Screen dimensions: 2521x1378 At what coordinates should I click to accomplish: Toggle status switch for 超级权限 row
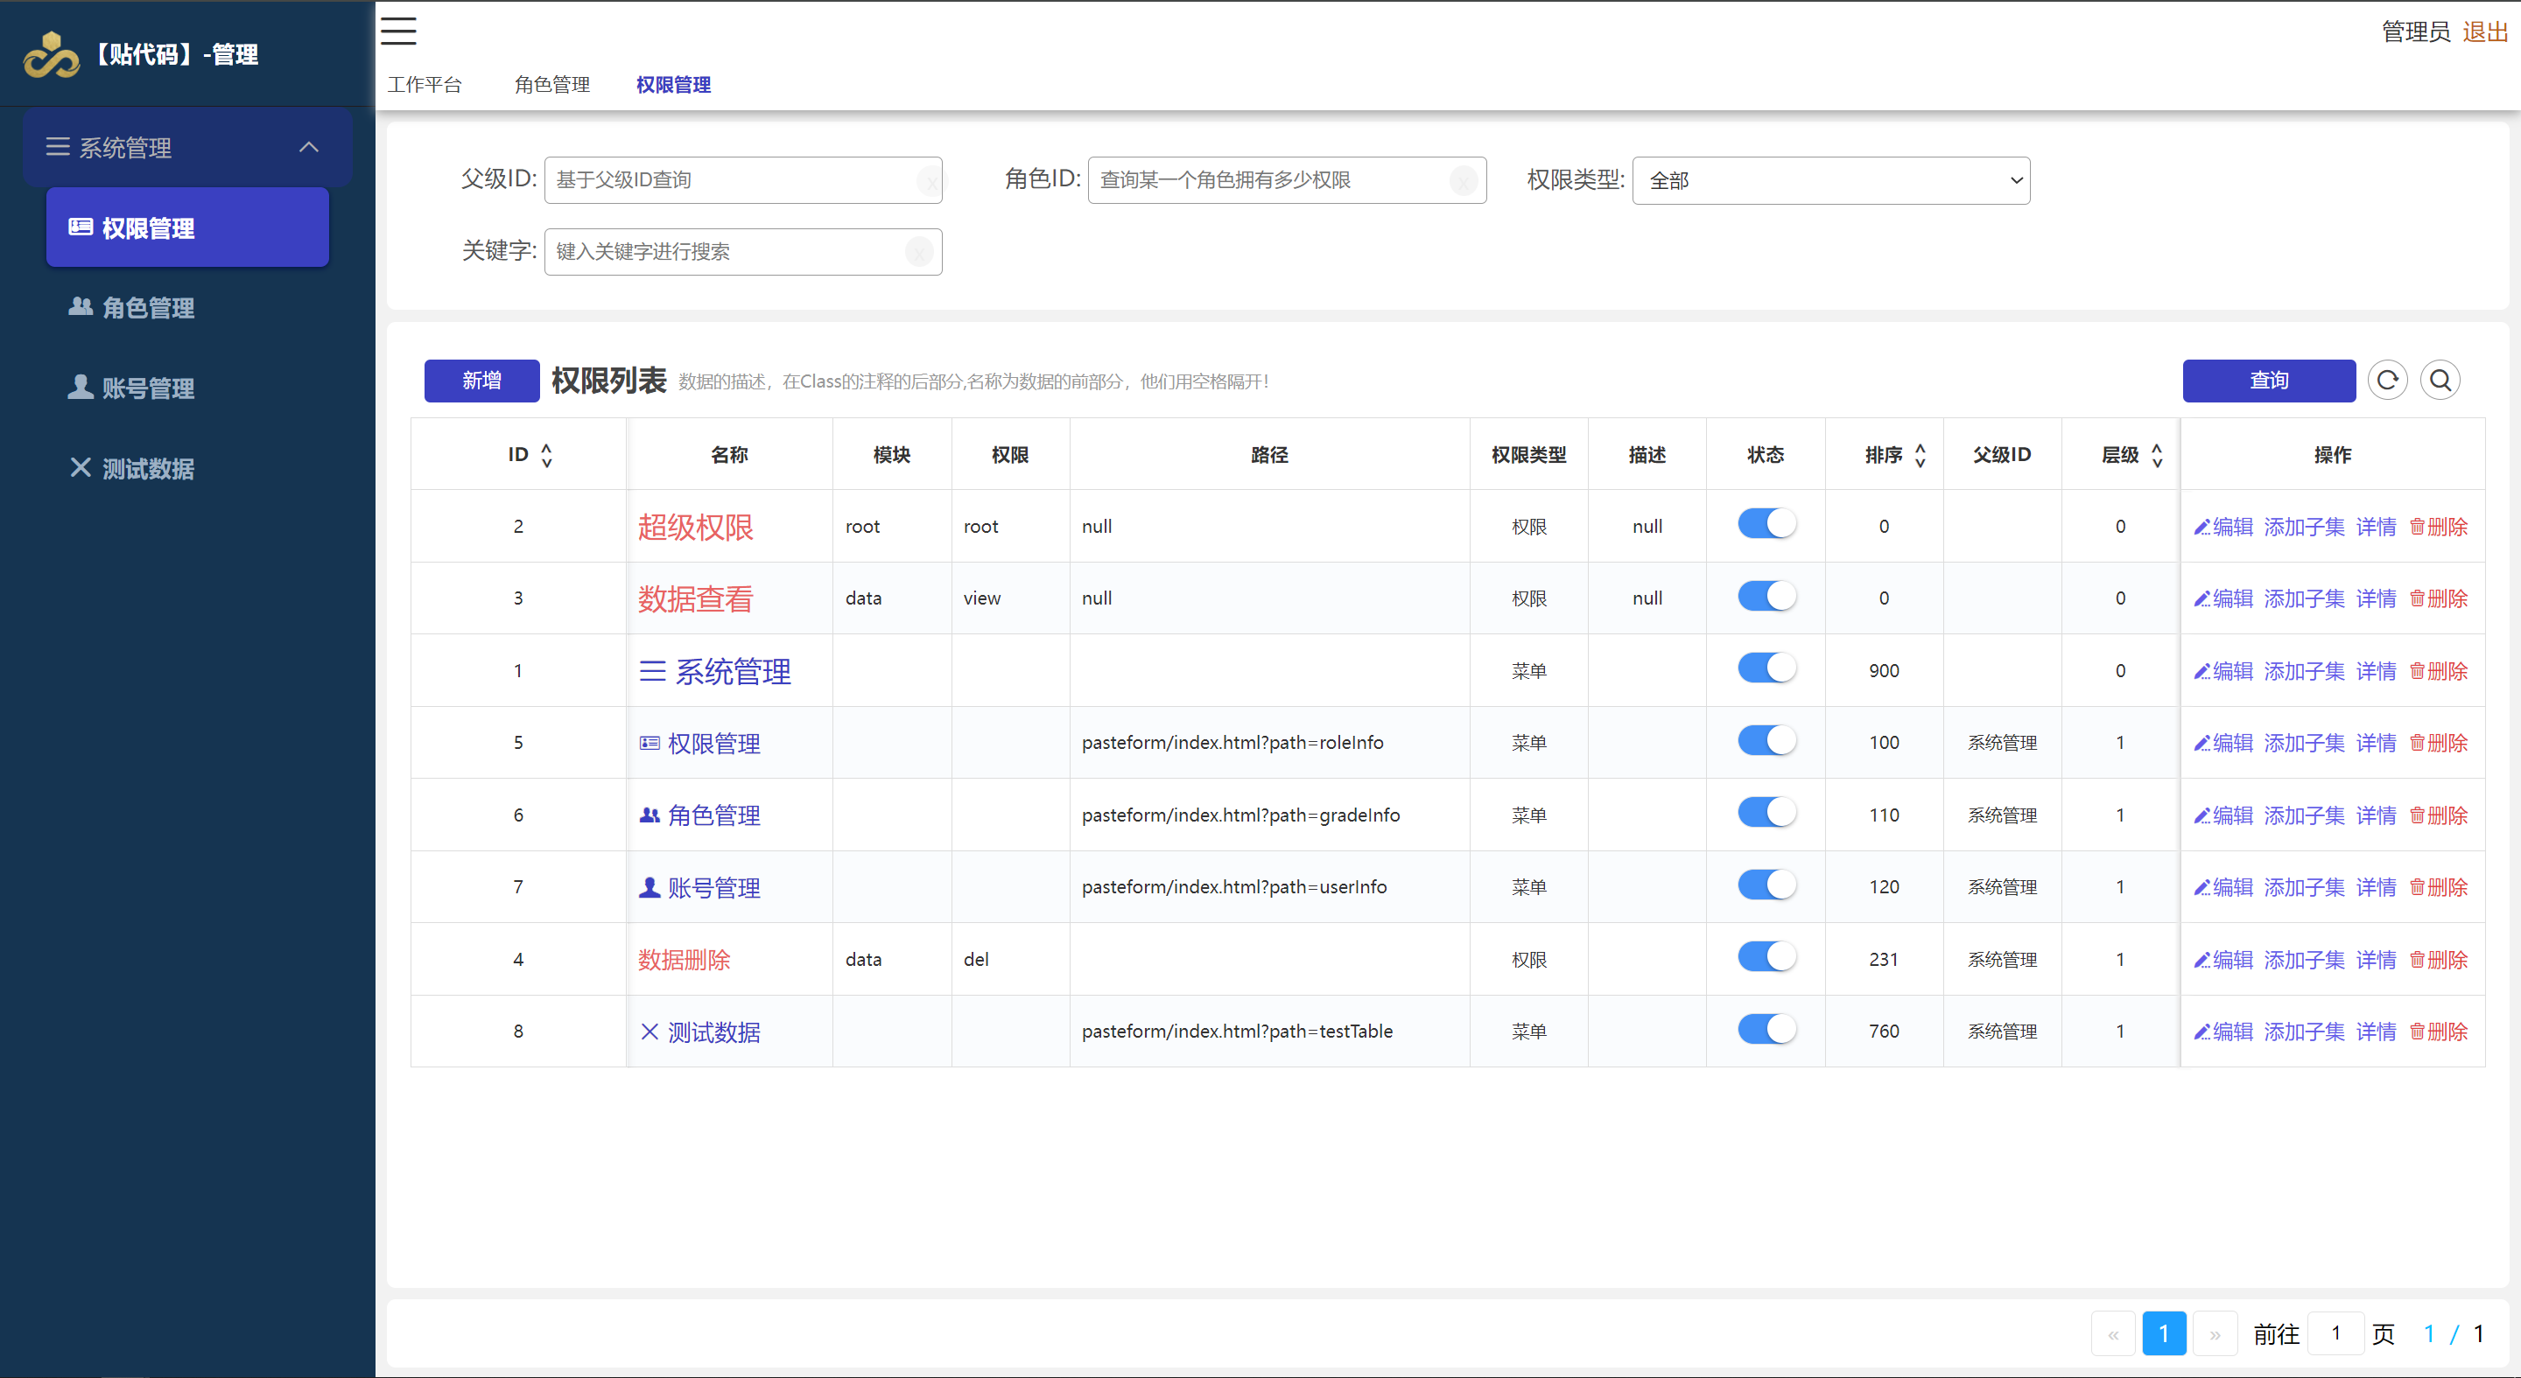pyautogui.click(x=1766, y=524)
